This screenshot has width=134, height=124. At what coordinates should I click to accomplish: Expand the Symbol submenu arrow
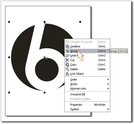click(x=108, y=109)
